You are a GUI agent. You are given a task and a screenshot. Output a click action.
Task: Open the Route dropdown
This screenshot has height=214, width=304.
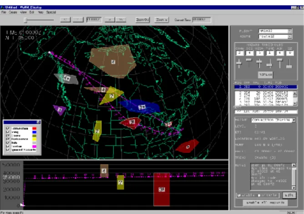tap(289, 36)
